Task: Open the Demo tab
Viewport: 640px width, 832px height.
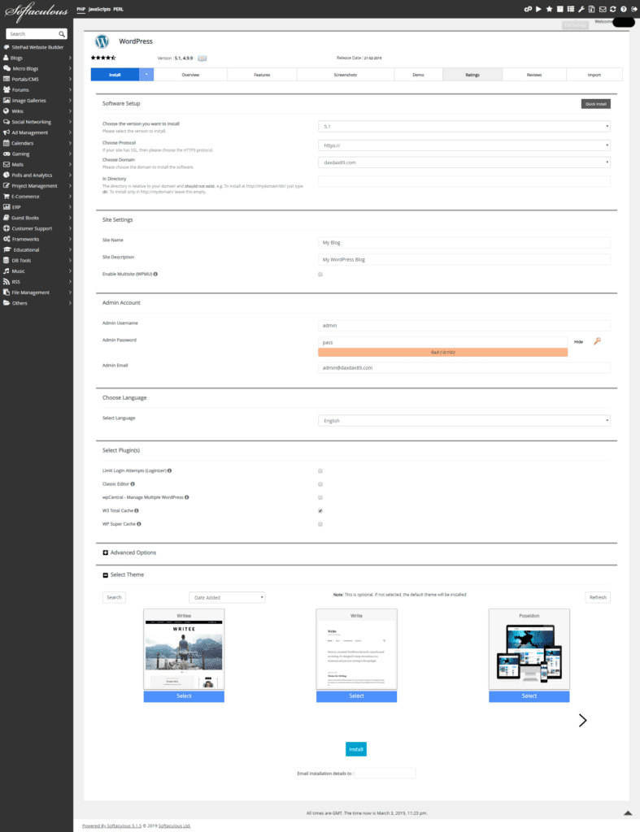Action: [x=419, y=75]
